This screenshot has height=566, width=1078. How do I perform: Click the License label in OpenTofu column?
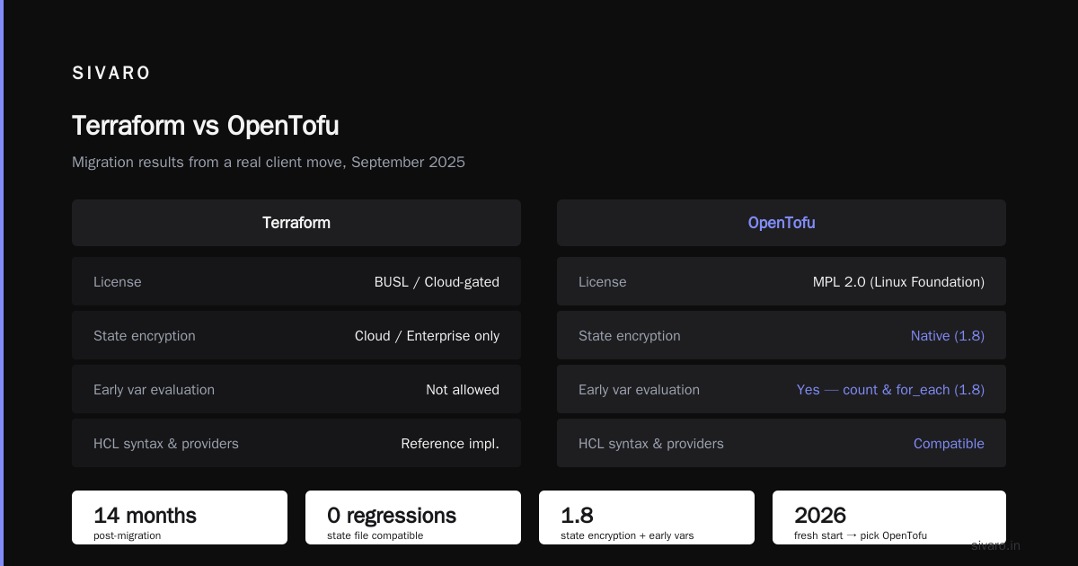pyautogui.click(x=603, y=282)
